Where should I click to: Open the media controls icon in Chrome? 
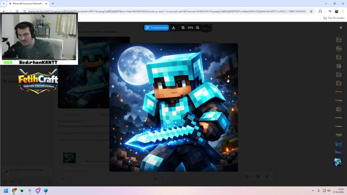(x=330, y=11)
